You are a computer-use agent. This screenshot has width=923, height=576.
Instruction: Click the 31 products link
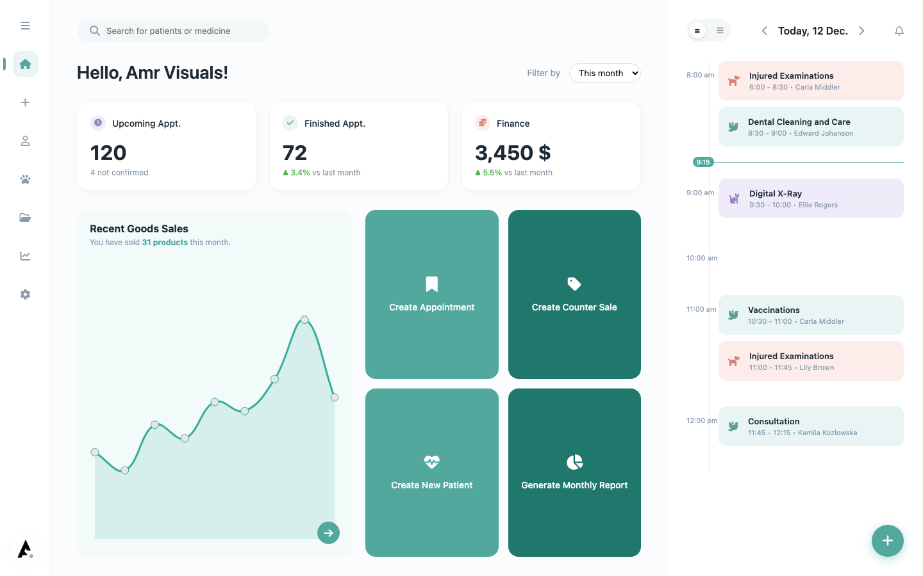click(165, 243)
